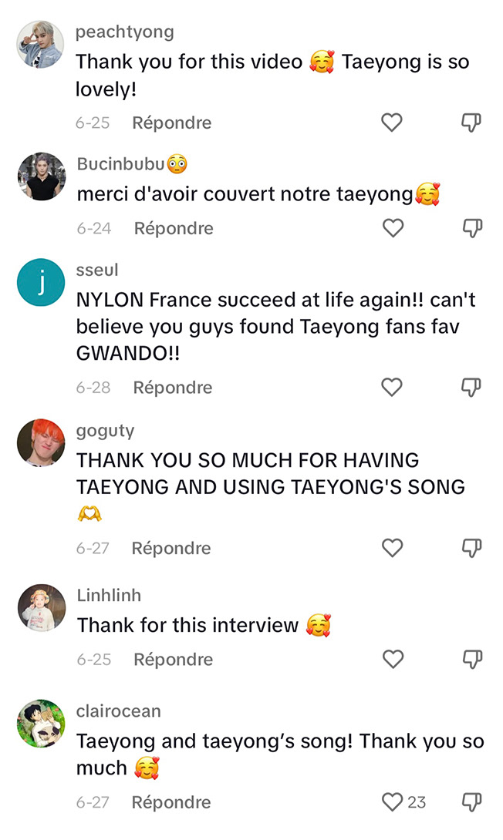
Task: Open peachtyong's profile picture
Action: click(x=41, y=45)
